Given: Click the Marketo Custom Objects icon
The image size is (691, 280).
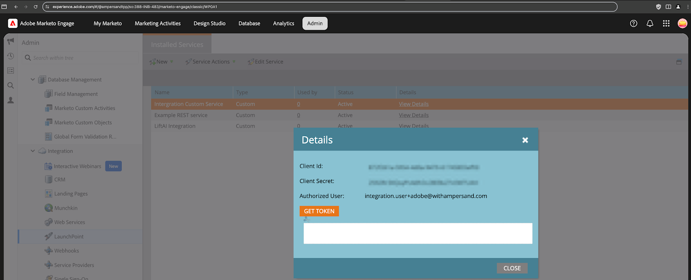Looking at the screenshot, I should pos(49,122).
